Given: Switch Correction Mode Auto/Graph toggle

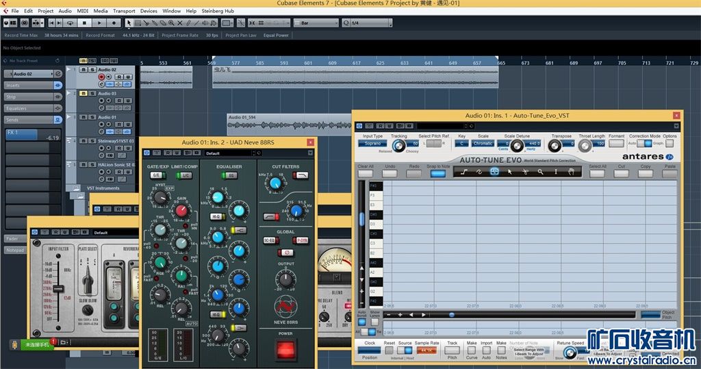Looking at the screenshot, I should [x=644, y=144].
